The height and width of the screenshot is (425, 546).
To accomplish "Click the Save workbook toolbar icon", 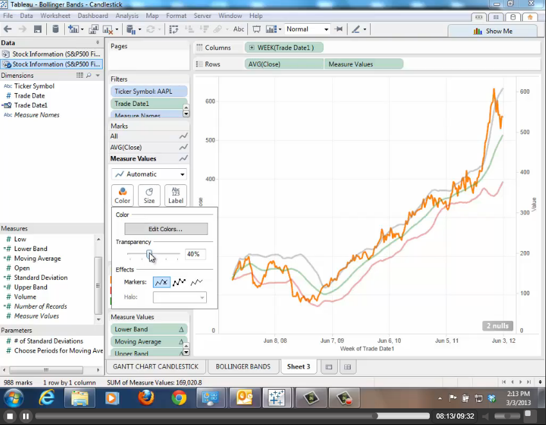I will (x=38, y=29).
